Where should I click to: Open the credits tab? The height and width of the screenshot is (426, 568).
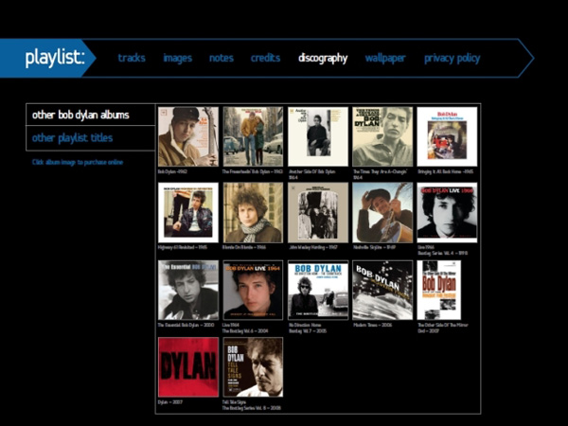[265, 58]
